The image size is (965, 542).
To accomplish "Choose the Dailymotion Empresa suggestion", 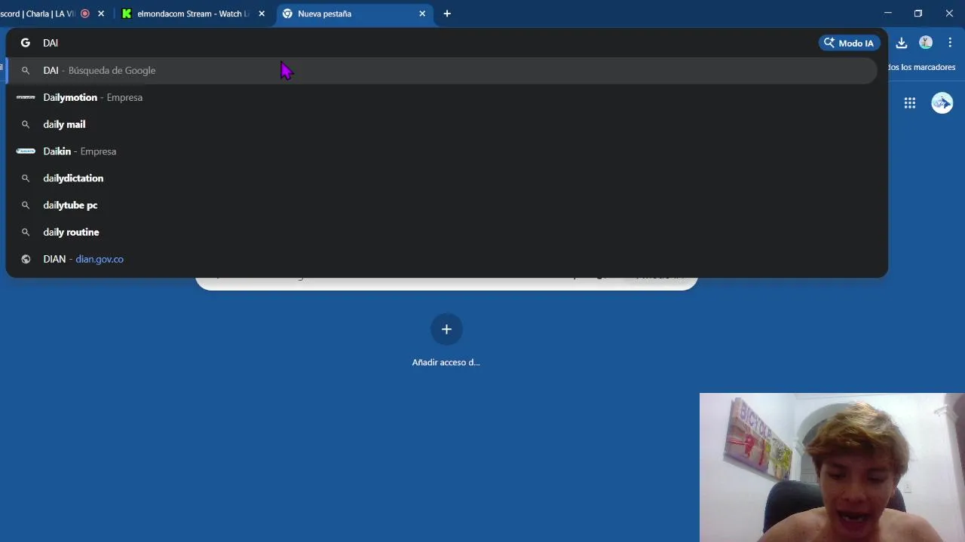I will click(442, 97).
